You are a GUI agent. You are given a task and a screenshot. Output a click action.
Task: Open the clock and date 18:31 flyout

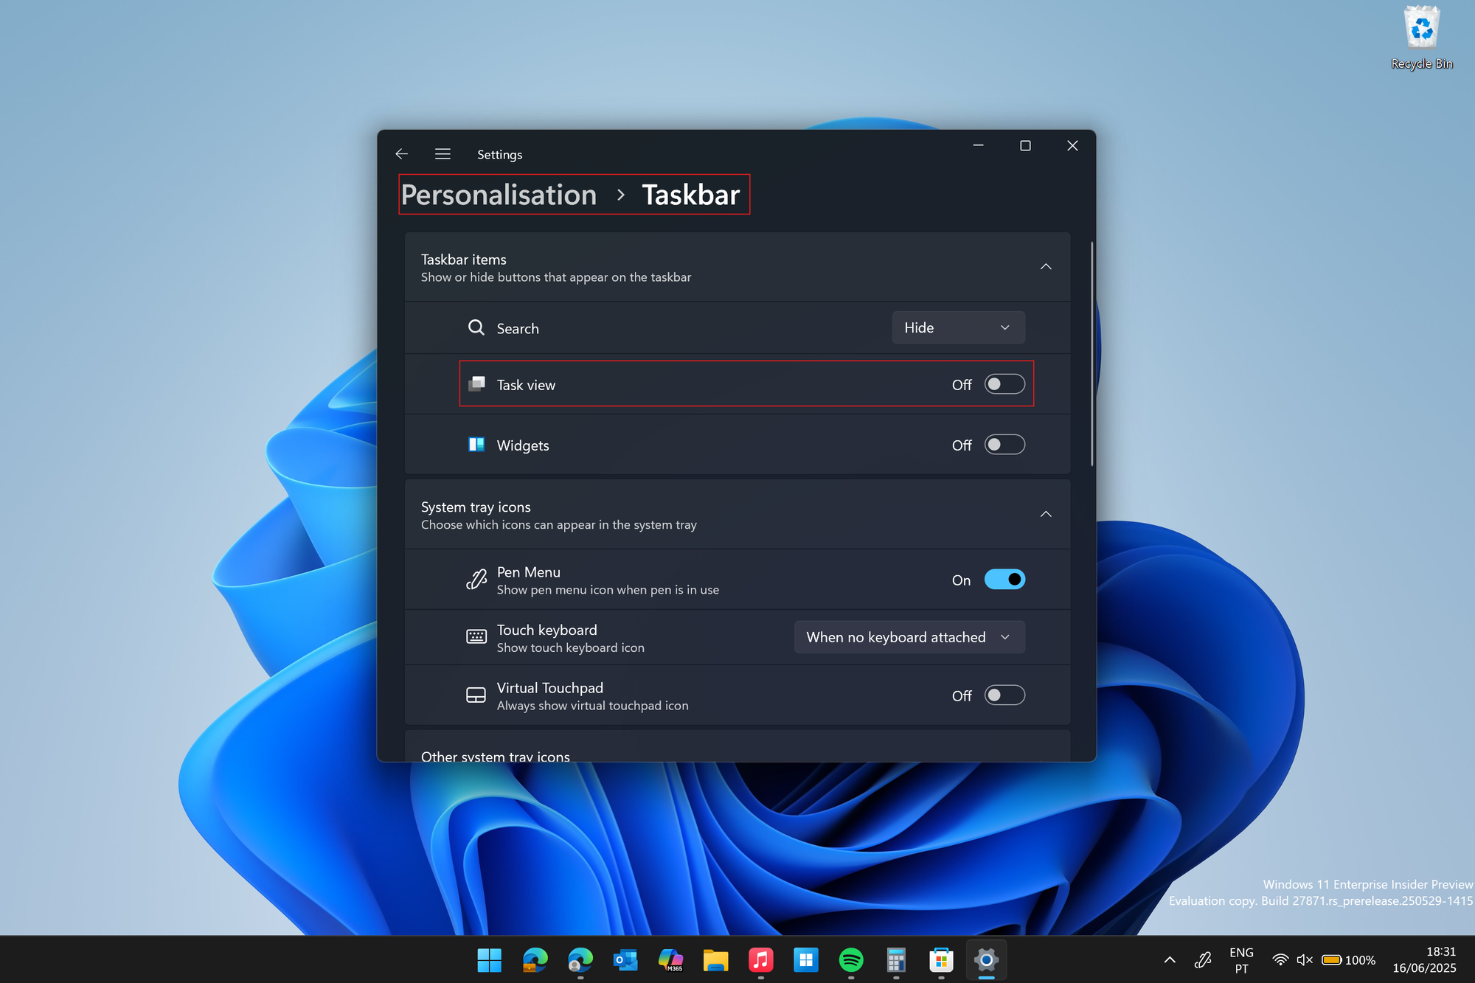pos(1424,960)
